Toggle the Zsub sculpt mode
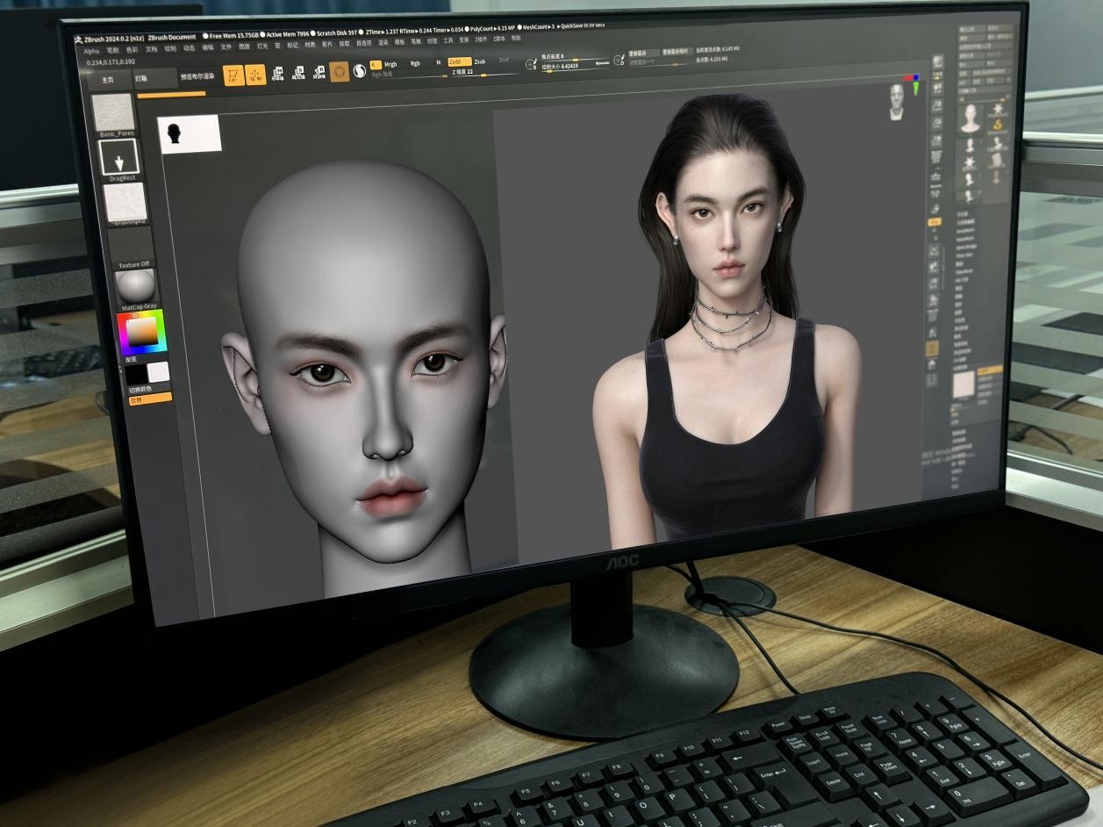1103x827 pixels. [x=480, y=62]
